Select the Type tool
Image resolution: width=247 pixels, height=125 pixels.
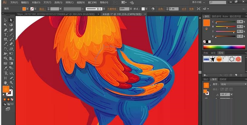(x=5, y=35)
